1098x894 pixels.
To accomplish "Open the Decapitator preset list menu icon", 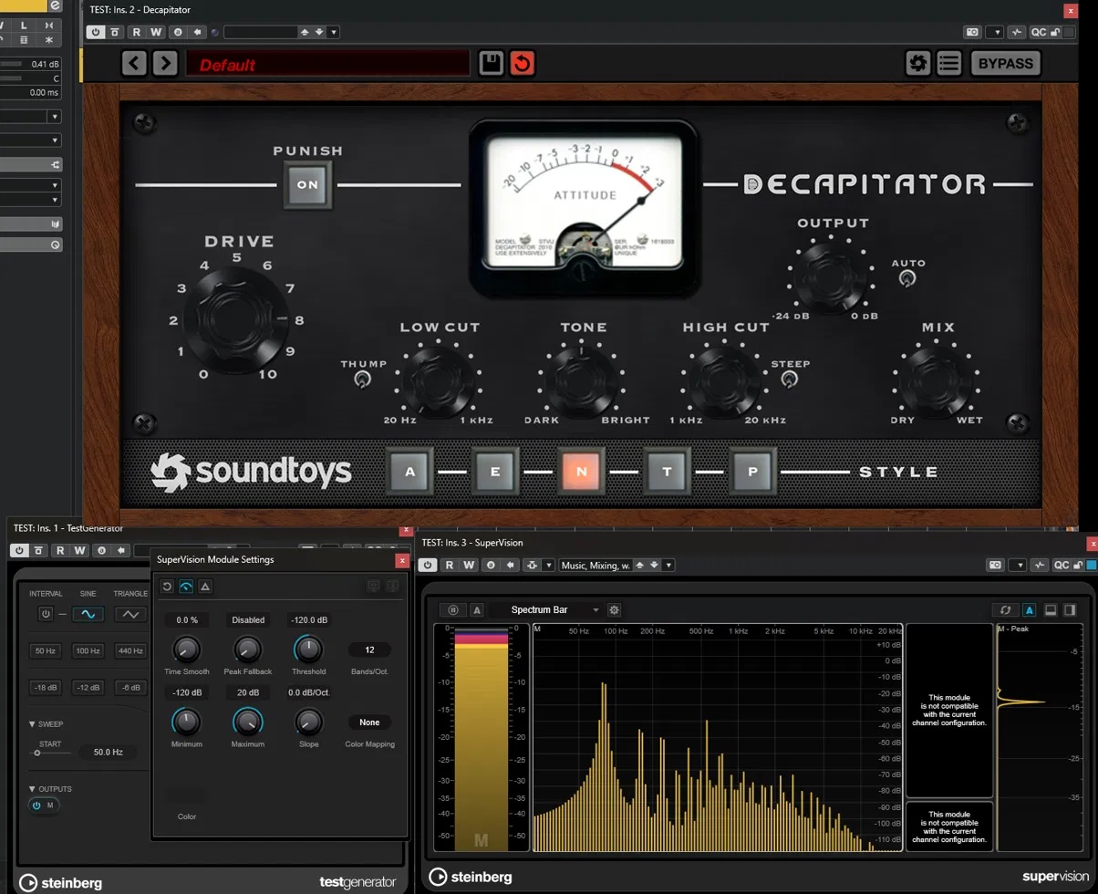I will pos(949,63).
